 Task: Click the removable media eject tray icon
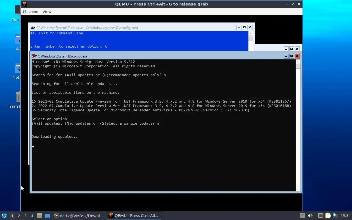[302, 216]
